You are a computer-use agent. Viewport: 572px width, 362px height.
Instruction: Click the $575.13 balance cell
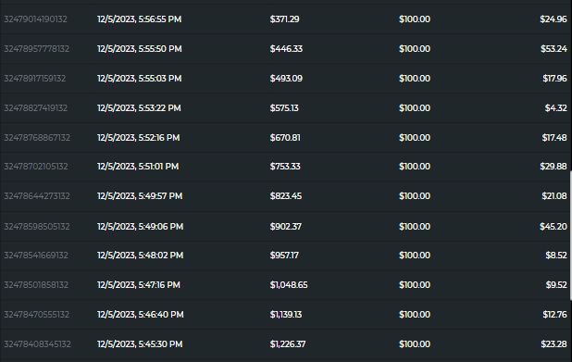click(284, 108)
